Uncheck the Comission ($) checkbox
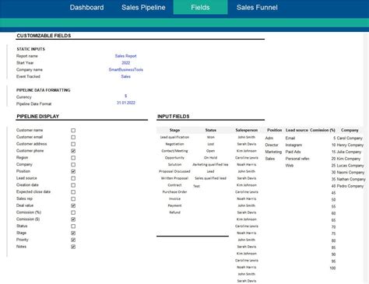The height and width of the screenshot is (284, 369). coord(73,219)
